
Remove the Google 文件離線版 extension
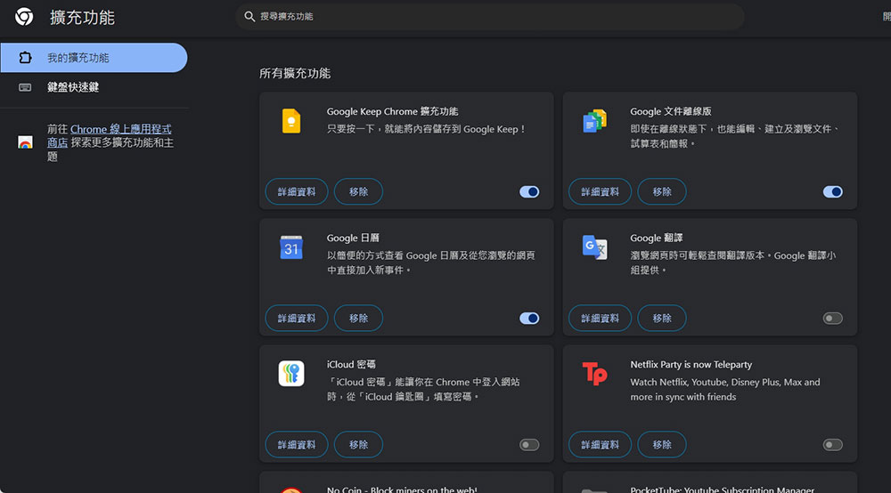(662, 191)
